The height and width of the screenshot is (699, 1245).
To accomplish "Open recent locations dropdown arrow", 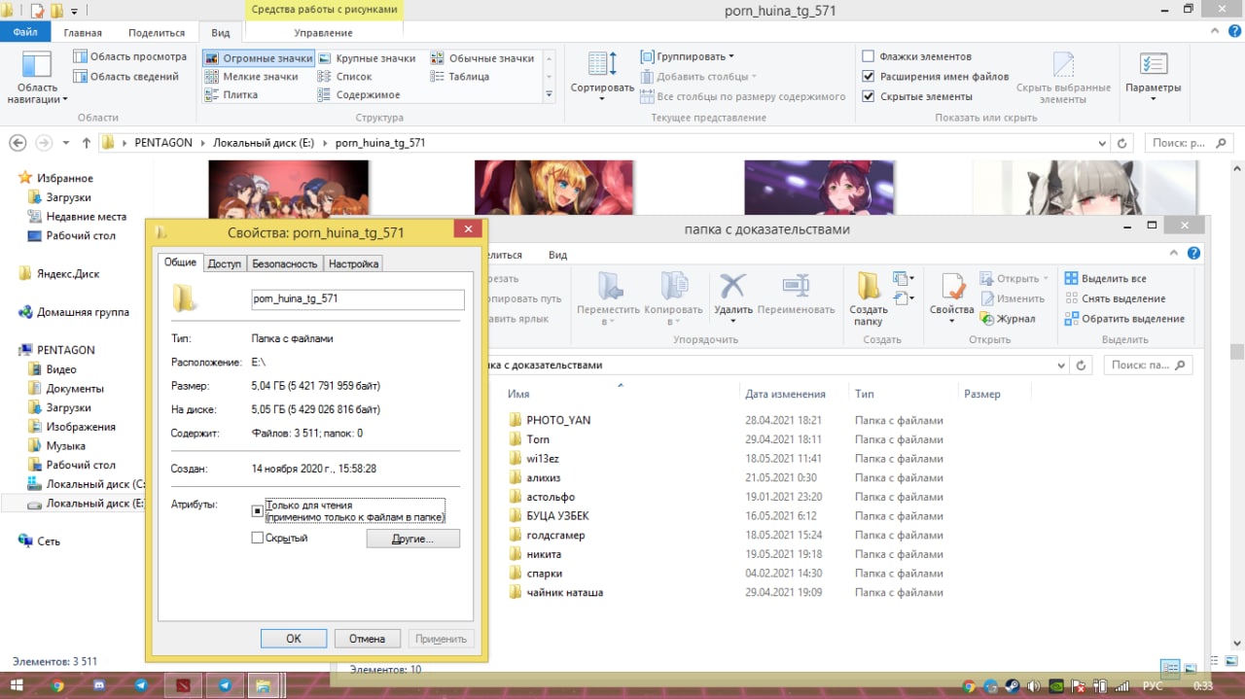I will tap(66, 143).
